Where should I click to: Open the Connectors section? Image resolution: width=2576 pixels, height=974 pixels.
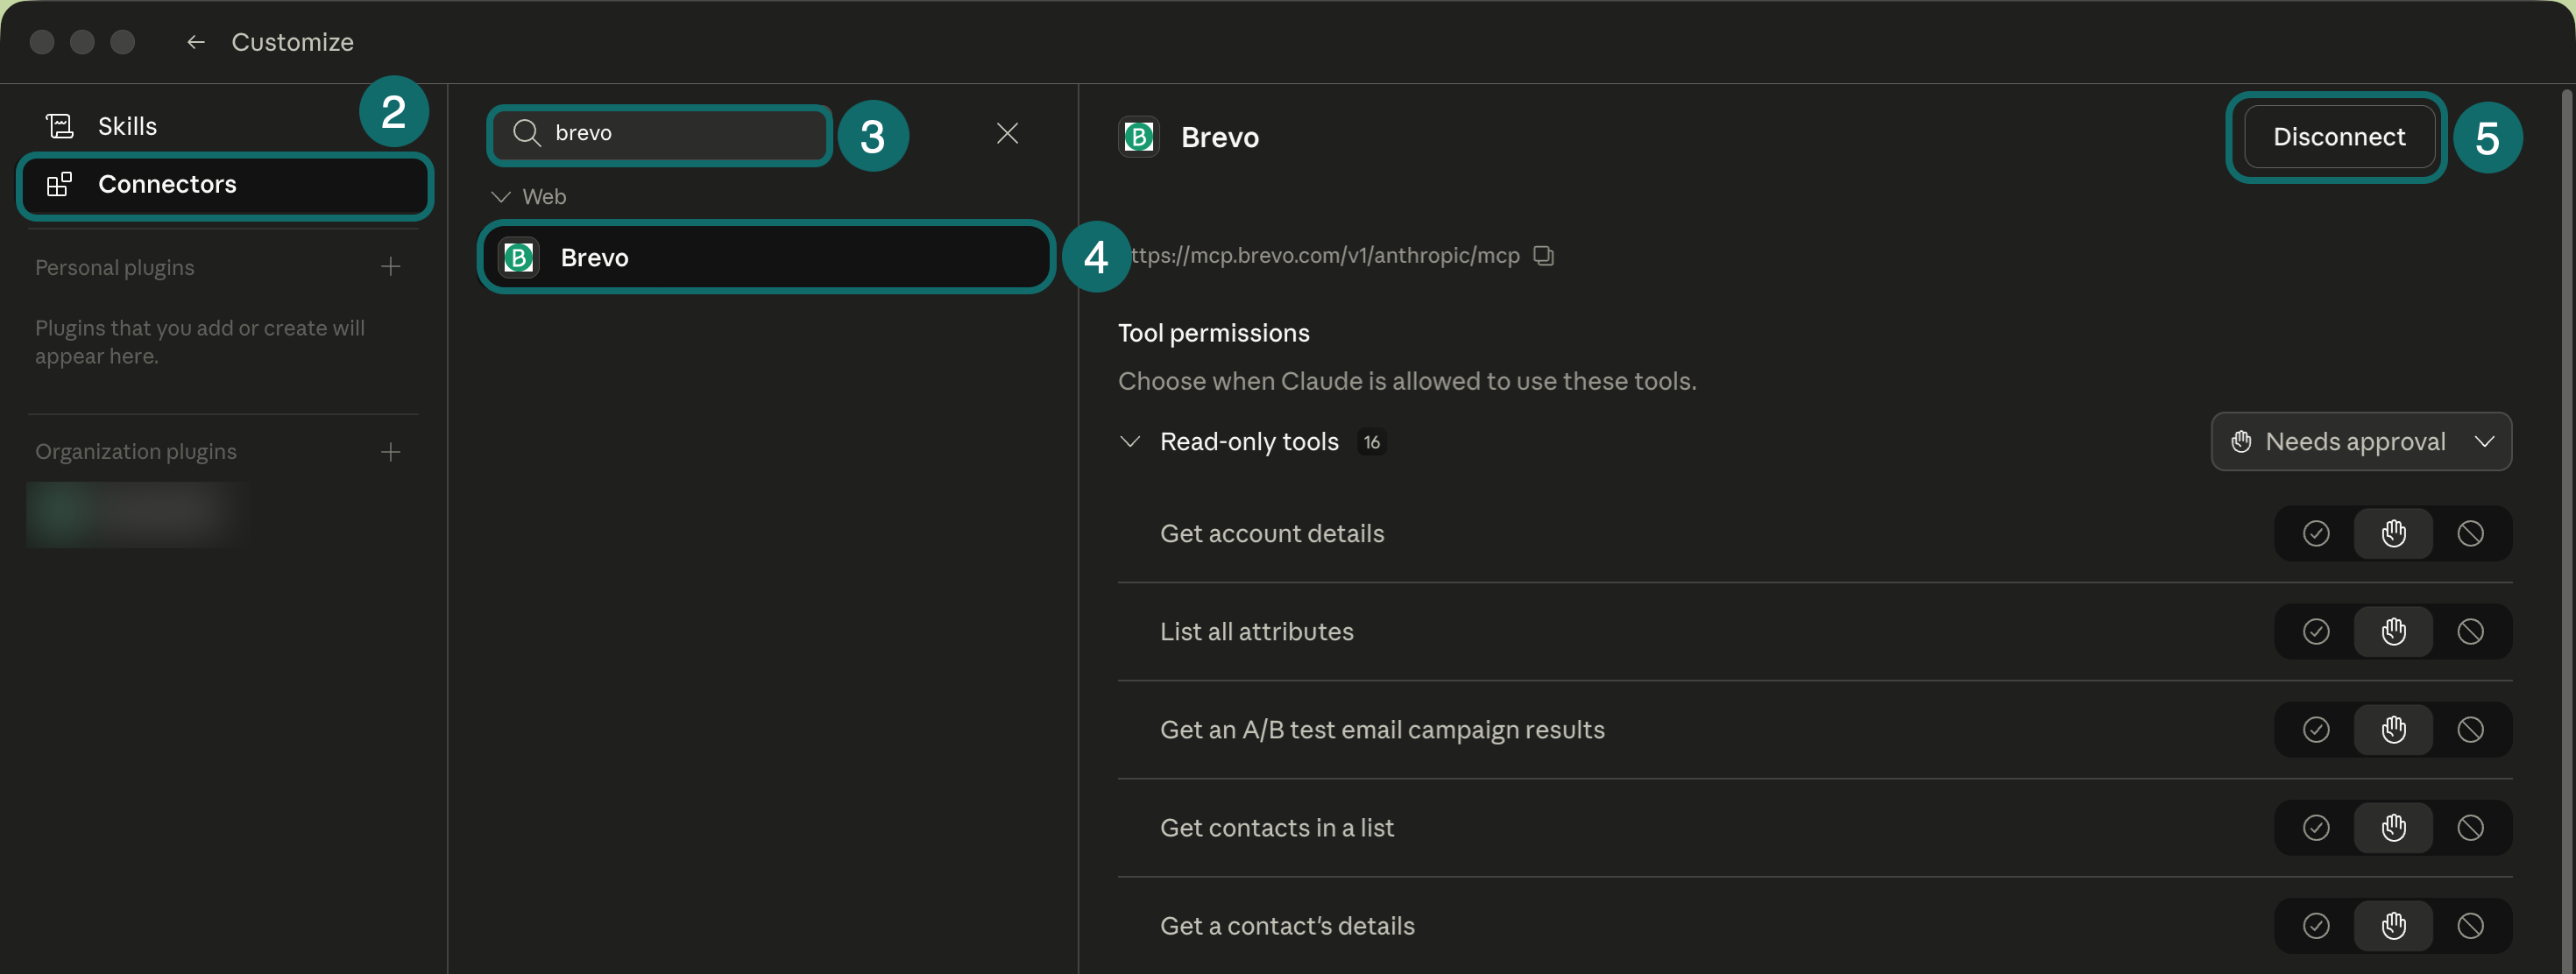pyautogui.click(x=224, y=184)
